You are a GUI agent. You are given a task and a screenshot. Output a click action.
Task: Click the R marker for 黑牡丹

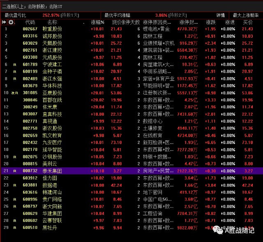click(x=15, y=228)
